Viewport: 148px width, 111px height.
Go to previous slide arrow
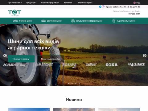tap(5, 55)
